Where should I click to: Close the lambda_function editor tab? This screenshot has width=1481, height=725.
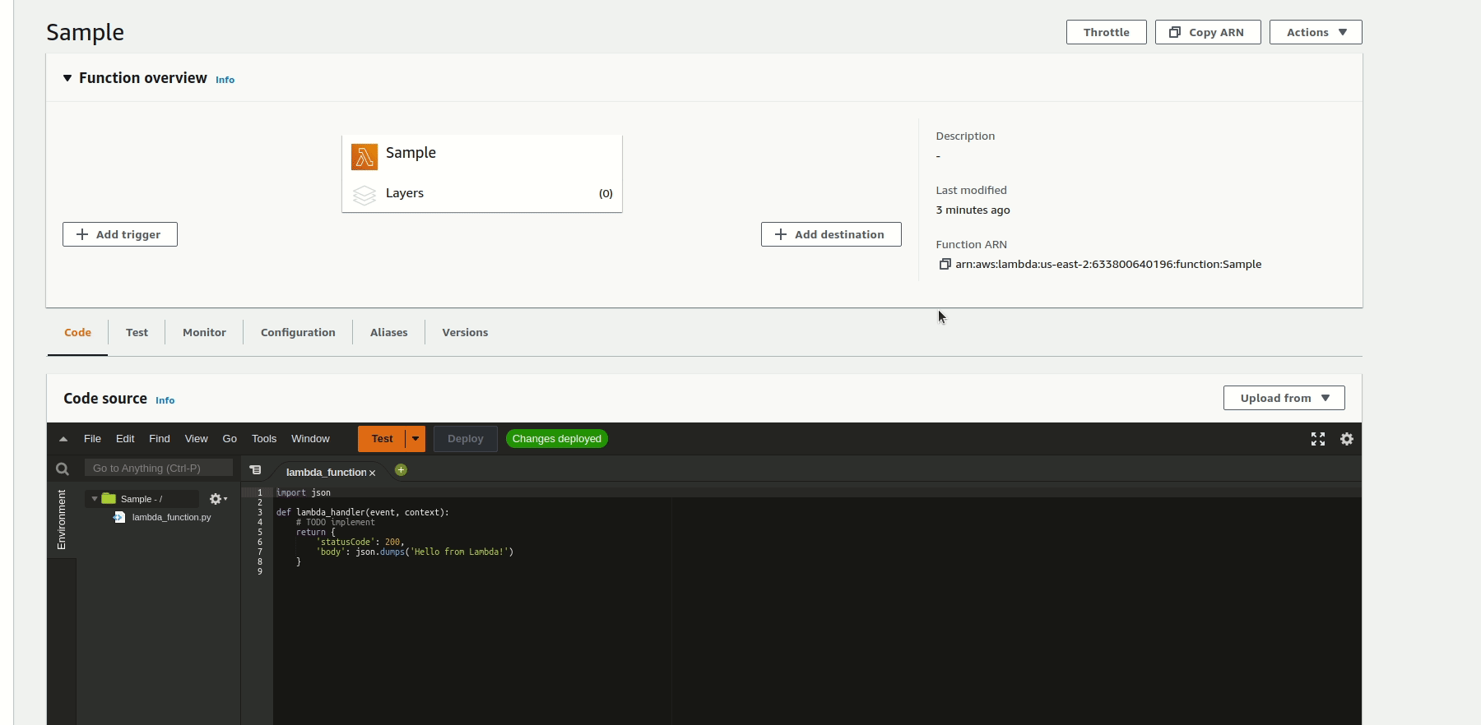pos(373,473)
